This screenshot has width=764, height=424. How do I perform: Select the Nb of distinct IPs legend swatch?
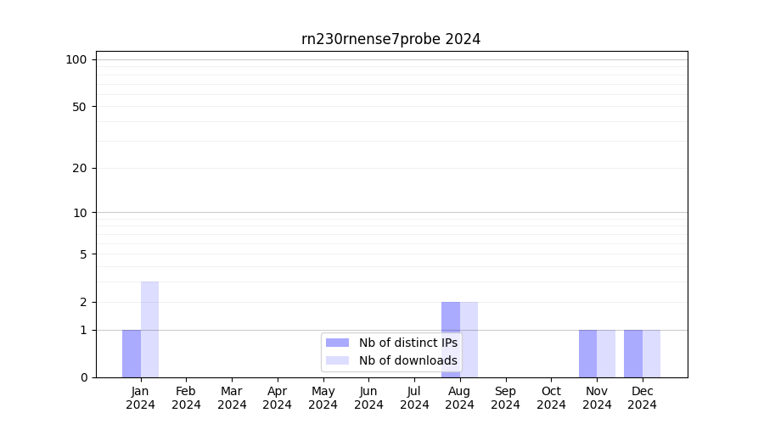point(337,343)
